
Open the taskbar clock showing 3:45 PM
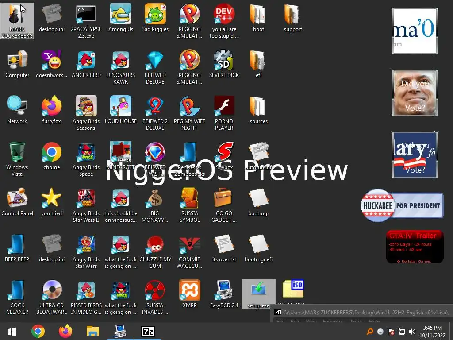pos(433,332)
